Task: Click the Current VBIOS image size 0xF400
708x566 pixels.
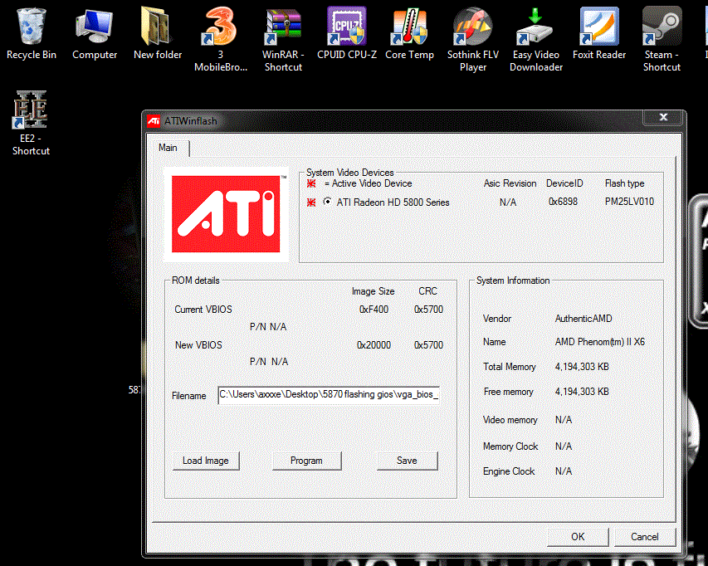Action: [374, 310]
